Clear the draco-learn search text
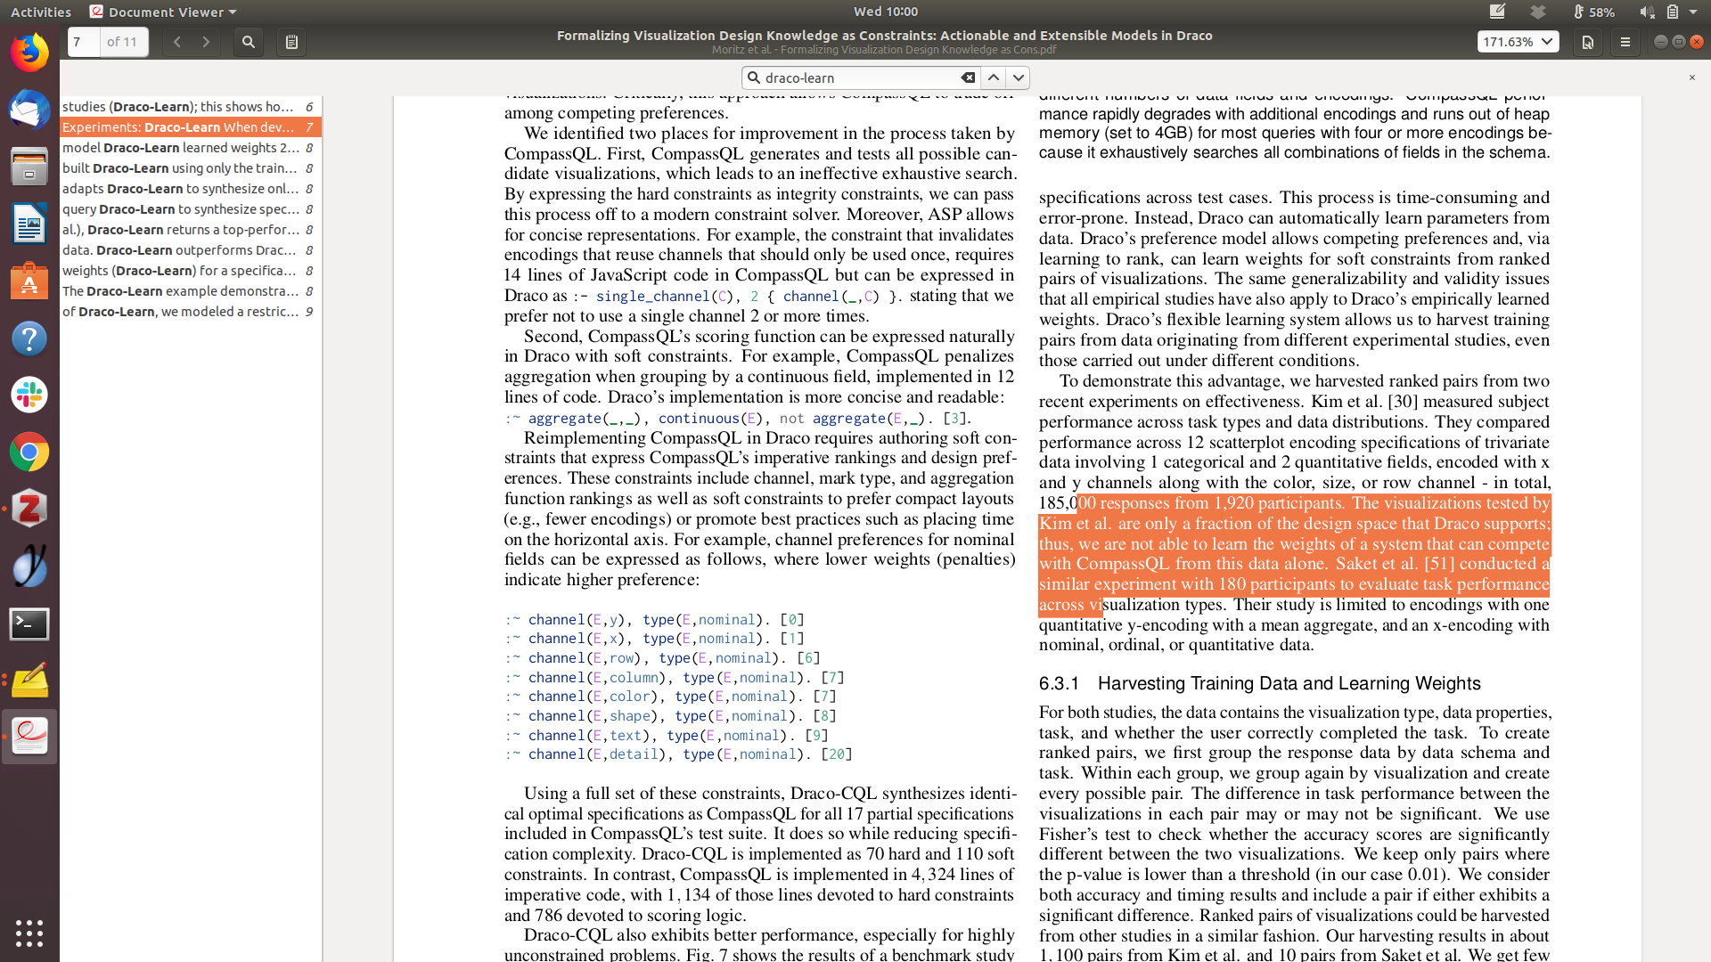1711x962 pixels. [x=968, y=77]
